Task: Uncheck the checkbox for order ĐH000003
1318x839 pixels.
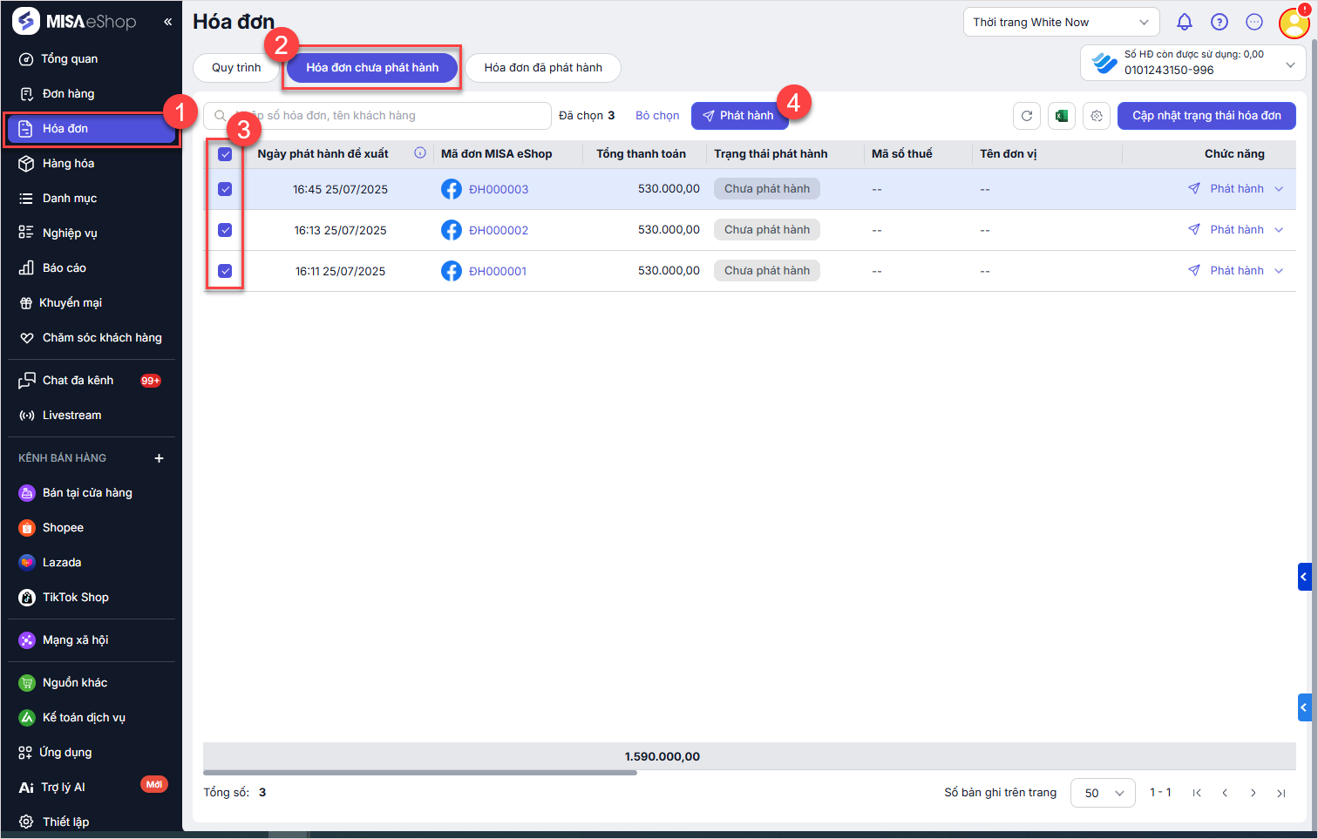Action: 225,189
